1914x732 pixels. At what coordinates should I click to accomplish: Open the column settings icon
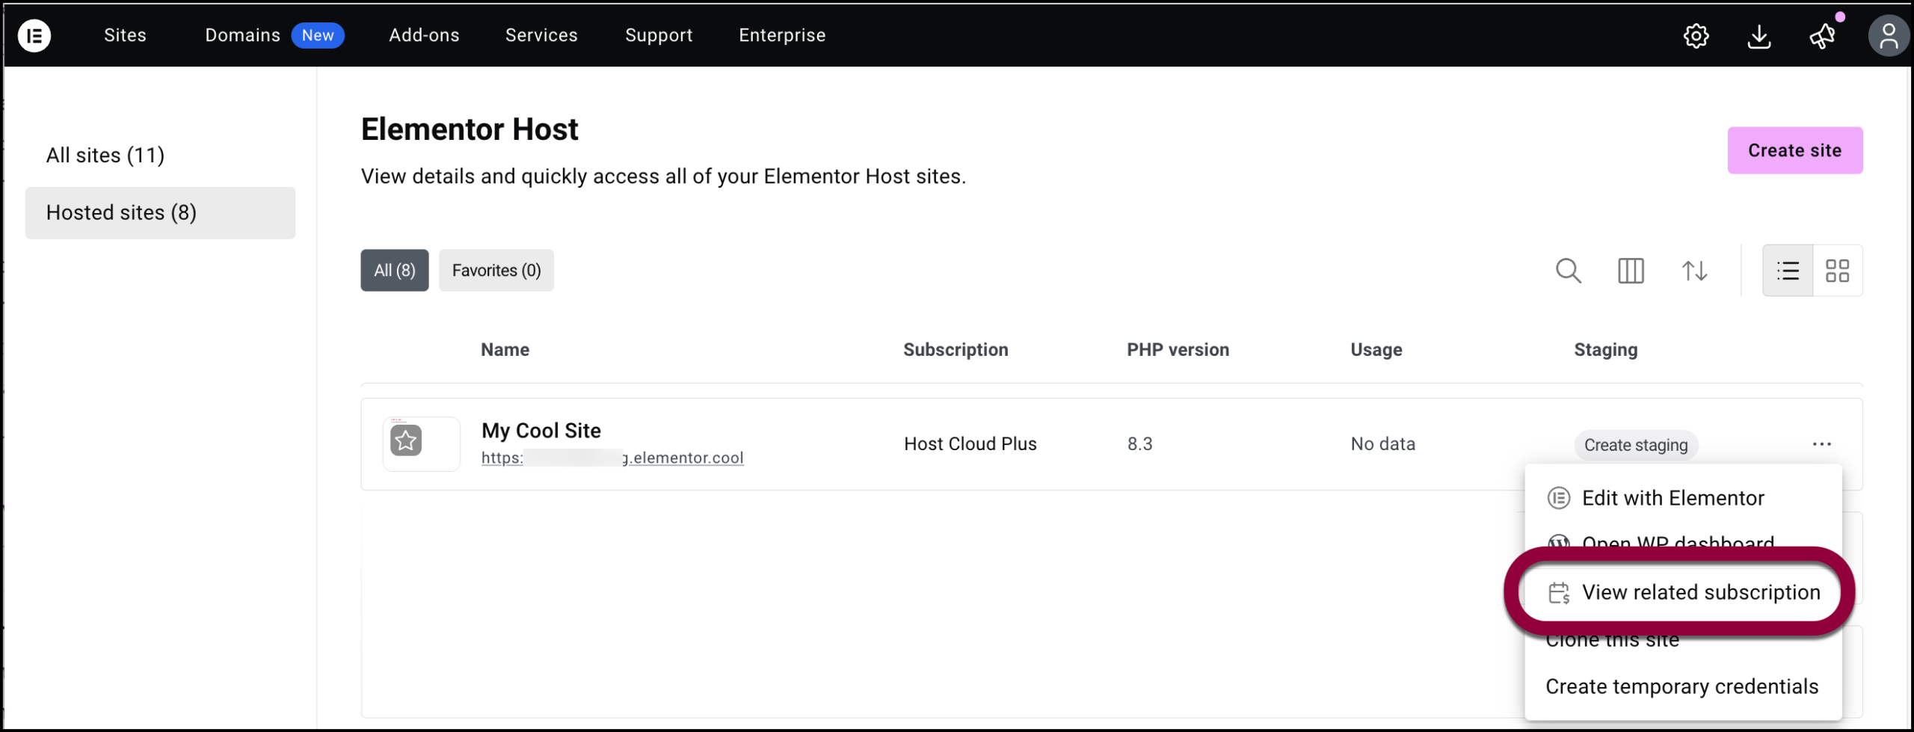coord(1631,271)
